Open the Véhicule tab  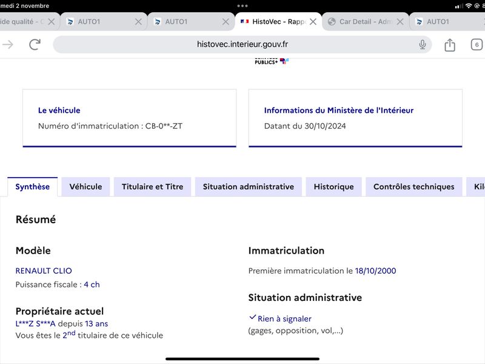click(x=85, y=187)
